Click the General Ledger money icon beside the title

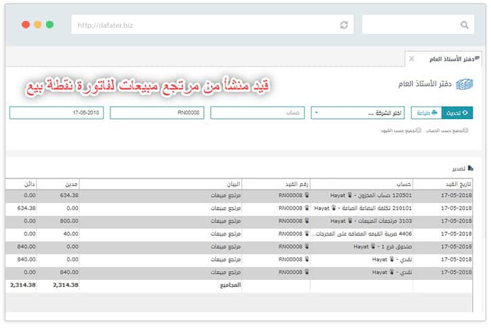[x=463, y=85]
